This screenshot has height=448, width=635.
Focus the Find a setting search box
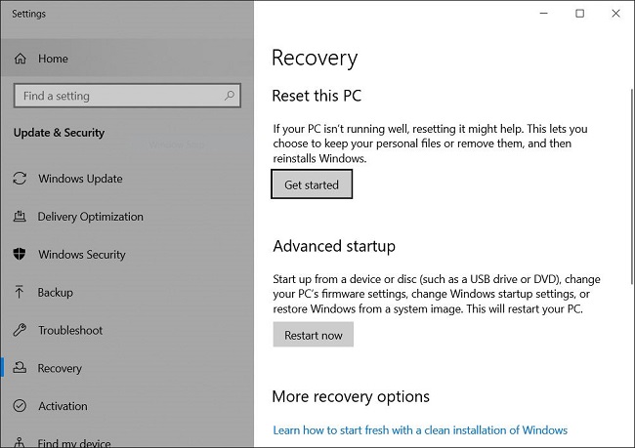click(127, 96)
